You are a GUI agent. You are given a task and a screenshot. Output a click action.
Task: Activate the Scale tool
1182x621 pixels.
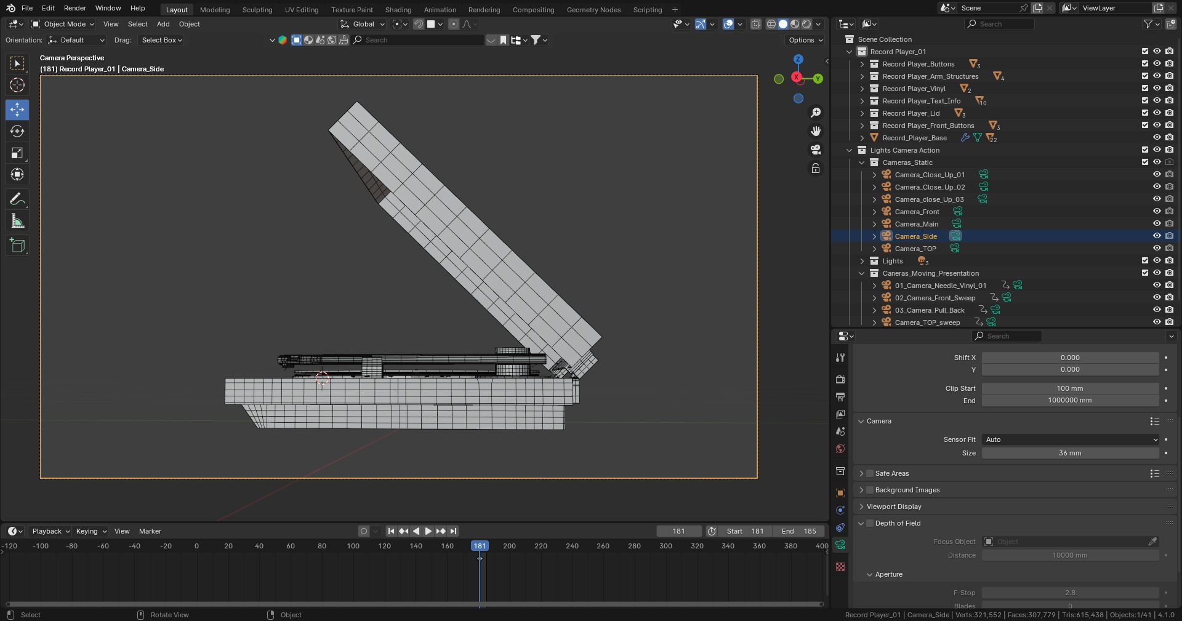(17, 153)
